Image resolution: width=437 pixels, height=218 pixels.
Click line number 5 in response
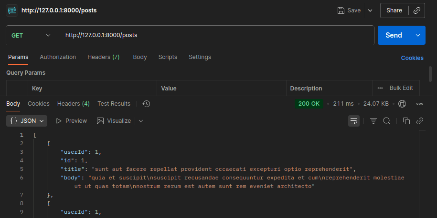[21, 169]
